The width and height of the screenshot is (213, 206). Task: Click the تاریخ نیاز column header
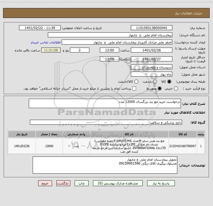(22, 134)
